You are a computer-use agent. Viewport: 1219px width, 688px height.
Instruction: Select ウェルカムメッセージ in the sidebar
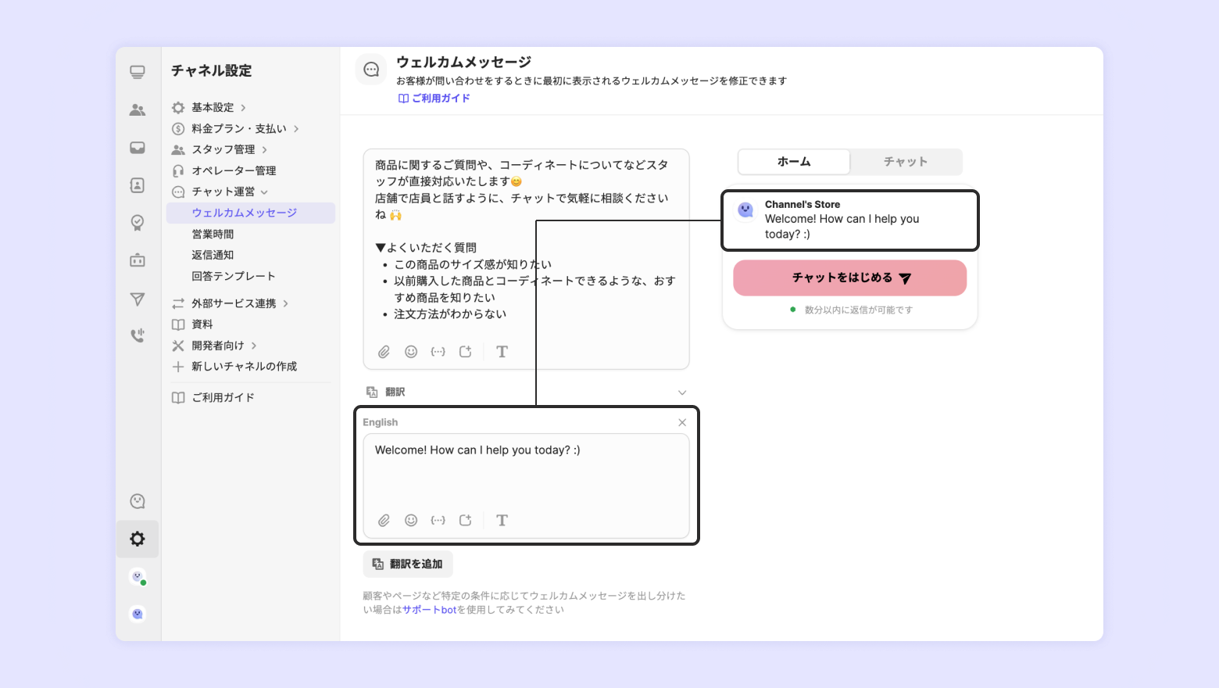coord(251,213)
